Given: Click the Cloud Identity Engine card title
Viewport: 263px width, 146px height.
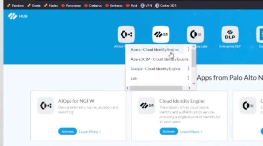Looking at the screenshot, I should tap(182, 101).
